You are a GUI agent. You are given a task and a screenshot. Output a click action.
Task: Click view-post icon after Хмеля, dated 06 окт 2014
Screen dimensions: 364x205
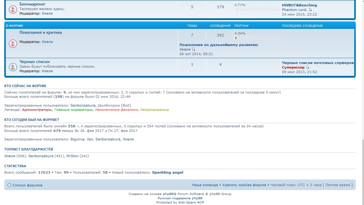[x=193, y=49]
